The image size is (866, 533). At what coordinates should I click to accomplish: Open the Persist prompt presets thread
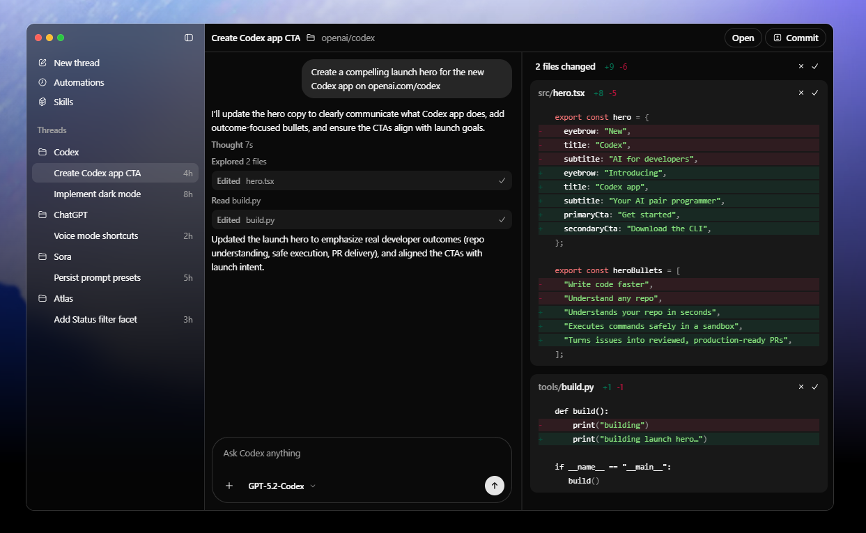pyautogui.click(x=97, y=277)
